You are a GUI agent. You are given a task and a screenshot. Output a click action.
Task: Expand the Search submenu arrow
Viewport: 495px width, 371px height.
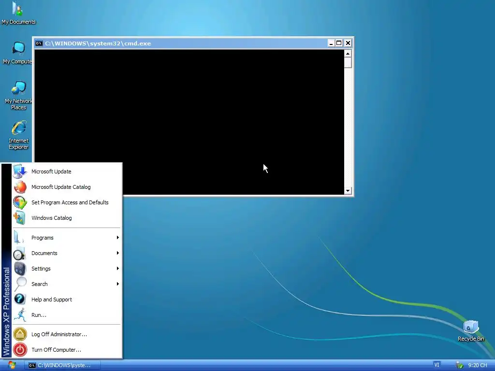click(x=118, y=284)
